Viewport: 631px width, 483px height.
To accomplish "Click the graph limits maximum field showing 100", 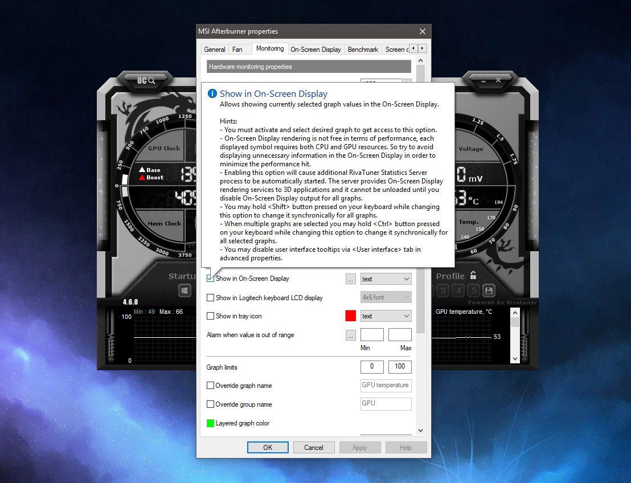I will [x=400, y=366].
